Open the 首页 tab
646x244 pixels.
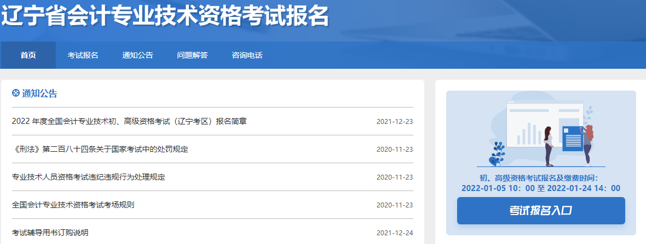(28, 55)
